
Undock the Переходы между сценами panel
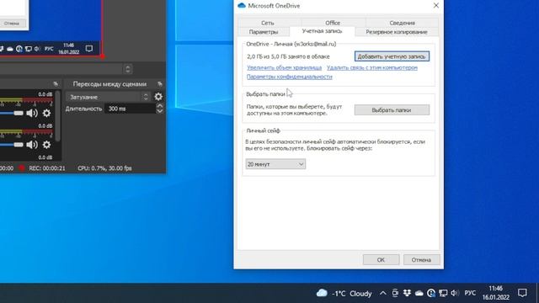[159, 84]
